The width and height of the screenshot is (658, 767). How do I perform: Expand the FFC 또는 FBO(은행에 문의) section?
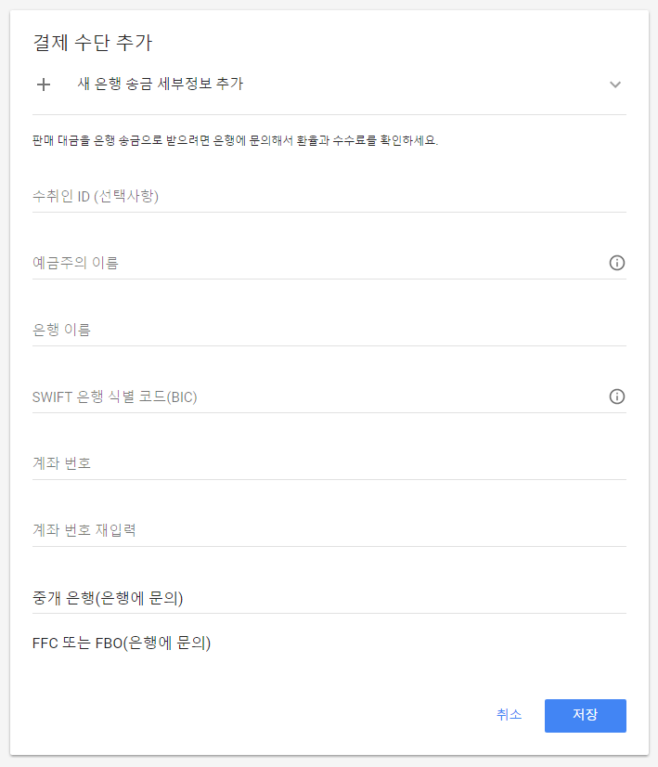click(329, 643)
